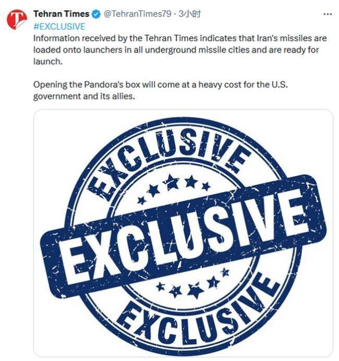Open the EXCLUSIVE stamp image

tap(183, 232)
